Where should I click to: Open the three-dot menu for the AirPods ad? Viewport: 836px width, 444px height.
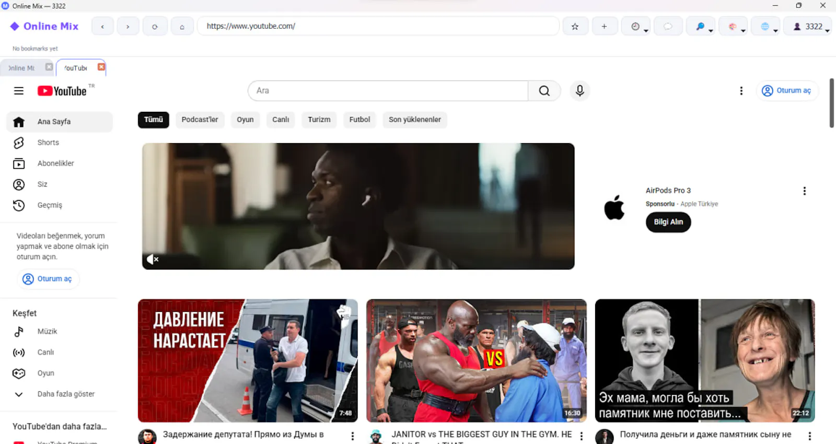point(805,191)
